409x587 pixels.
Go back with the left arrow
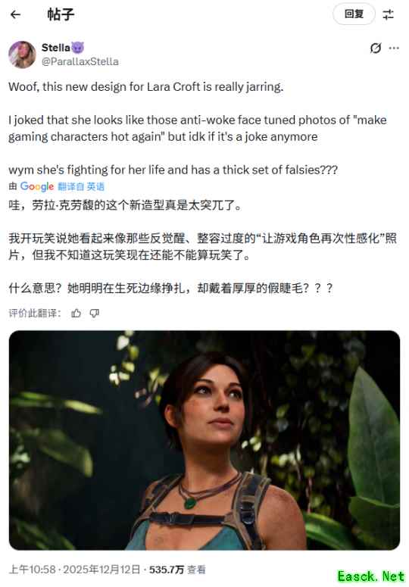15,14
